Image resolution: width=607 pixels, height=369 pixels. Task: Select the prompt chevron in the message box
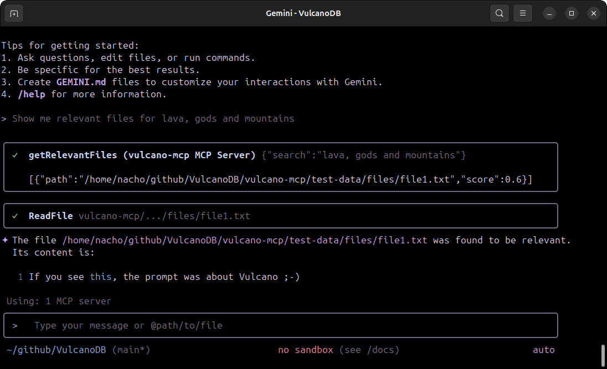tap(16, 325)
